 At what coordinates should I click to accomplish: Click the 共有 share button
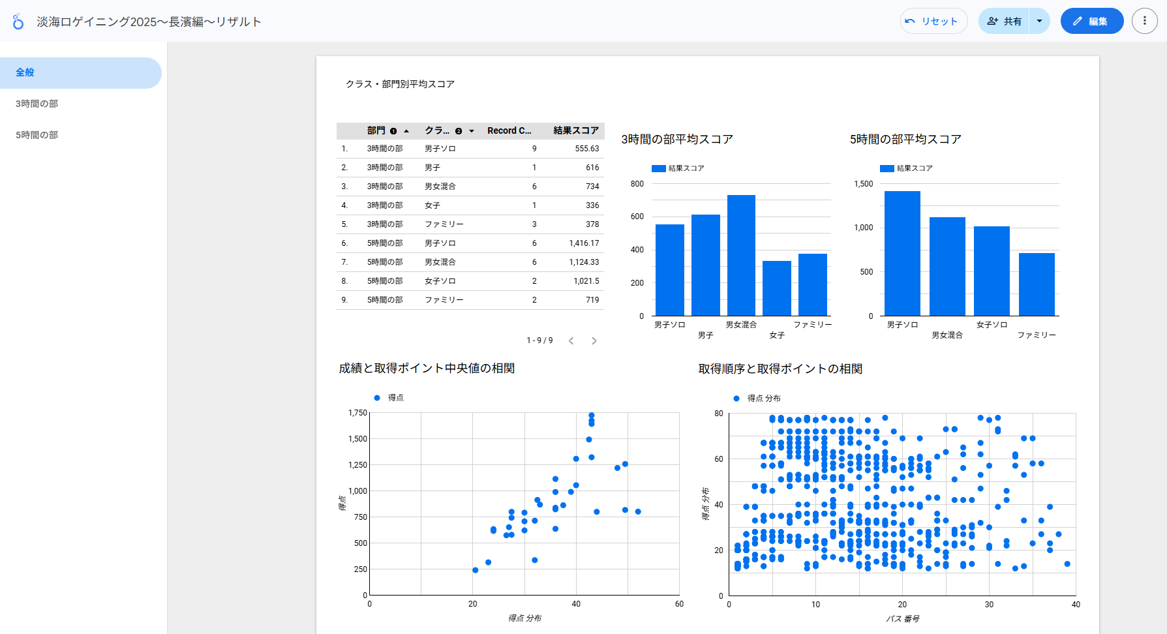1004,21
